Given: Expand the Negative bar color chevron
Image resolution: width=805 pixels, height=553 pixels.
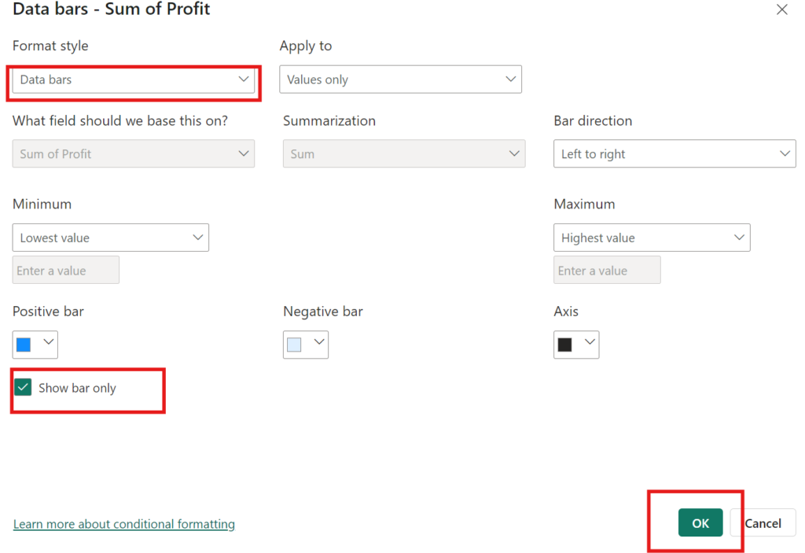Looking at the screenshot, I should point(319,341).
